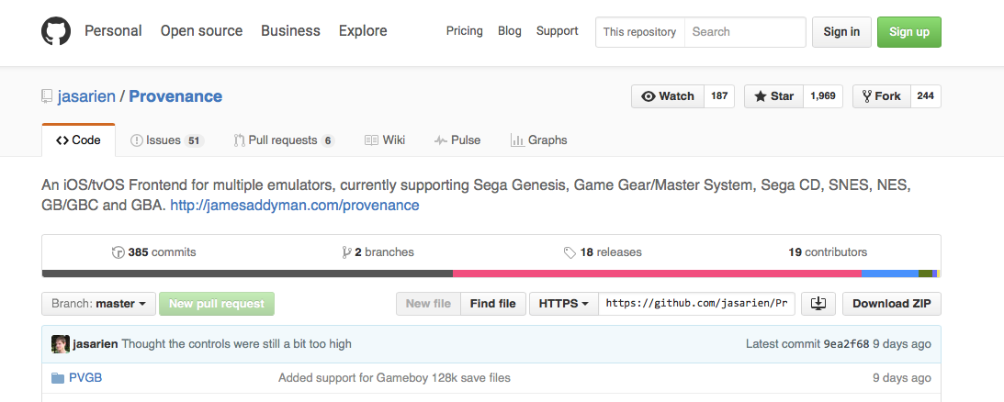
Task: Click the Download ZIP button
Action: [x=891, y=304]
